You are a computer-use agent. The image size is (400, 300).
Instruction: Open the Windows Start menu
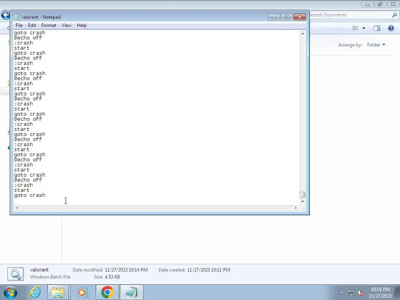tap(10, 292)
